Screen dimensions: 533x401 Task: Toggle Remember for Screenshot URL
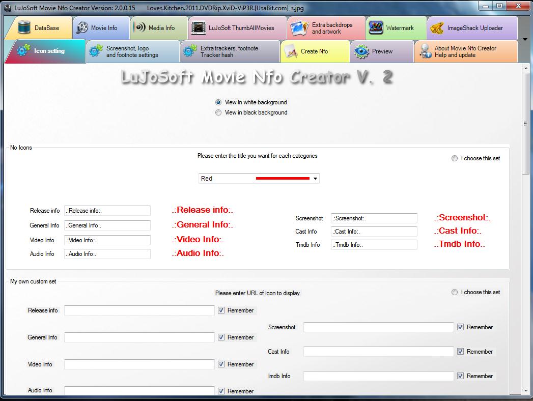pyautogui.click(x=460, y=327)
